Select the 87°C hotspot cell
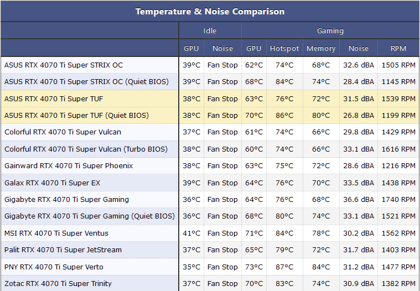The height and width of the screenshot is (291, 420). click(x=284, y=267)
